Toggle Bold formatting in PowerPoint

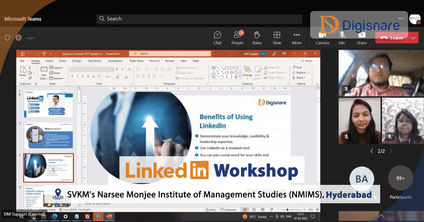point(72,76)
